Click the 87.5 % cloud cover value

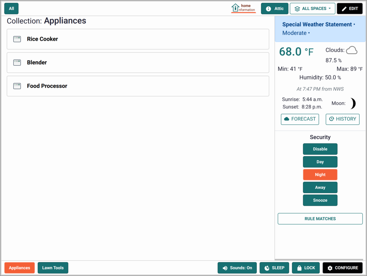coord(334,60)
